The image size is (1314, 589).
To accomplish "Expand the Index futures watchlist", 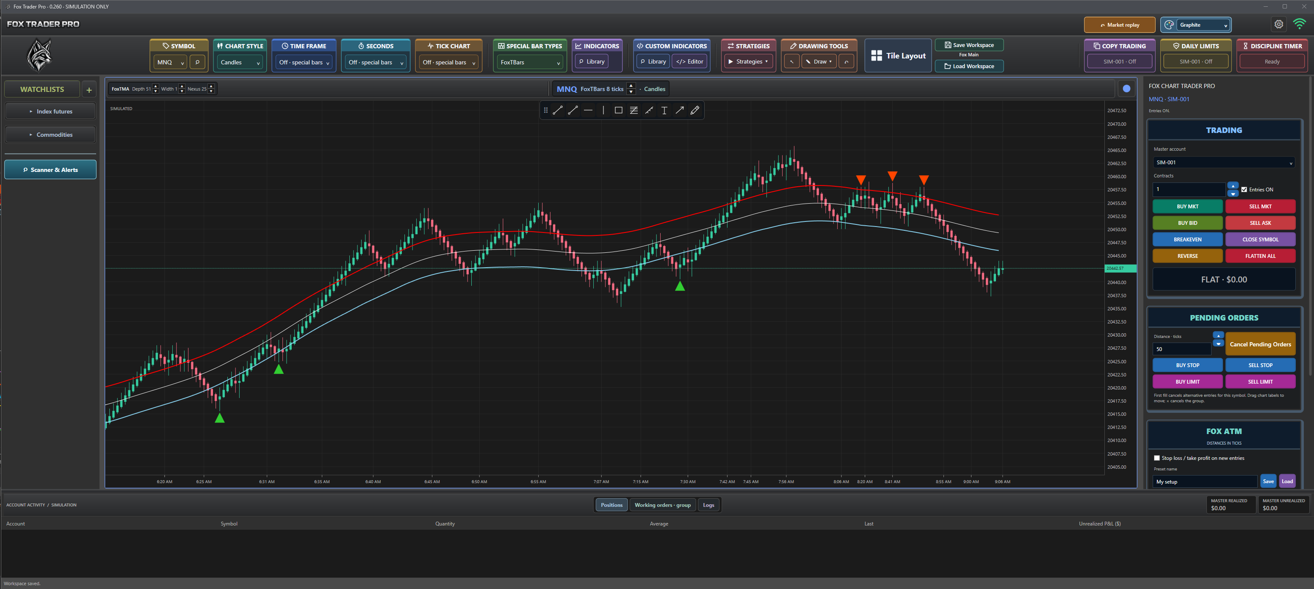I will (50, 111).
